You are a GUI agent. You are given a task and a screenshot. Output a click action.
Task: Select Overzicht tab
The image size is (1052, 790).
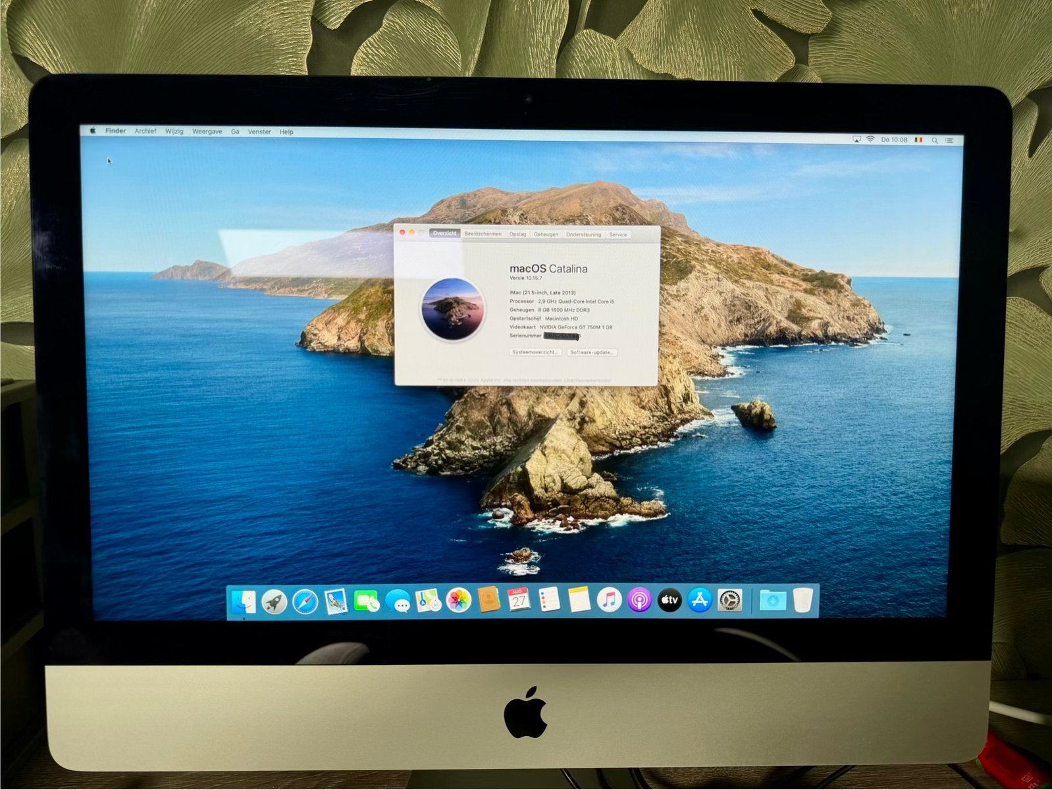coord(445,234)
